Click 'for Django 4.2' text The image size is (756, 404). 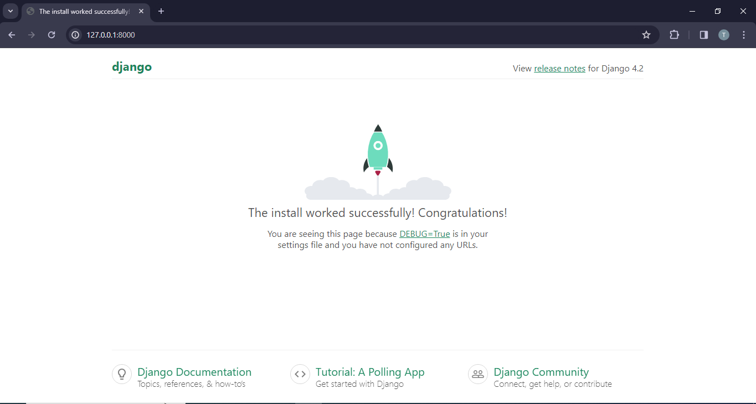click(x=616, y=69)
